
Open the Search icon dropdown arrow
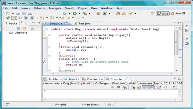pyautogui.click(x=135, y=13)
